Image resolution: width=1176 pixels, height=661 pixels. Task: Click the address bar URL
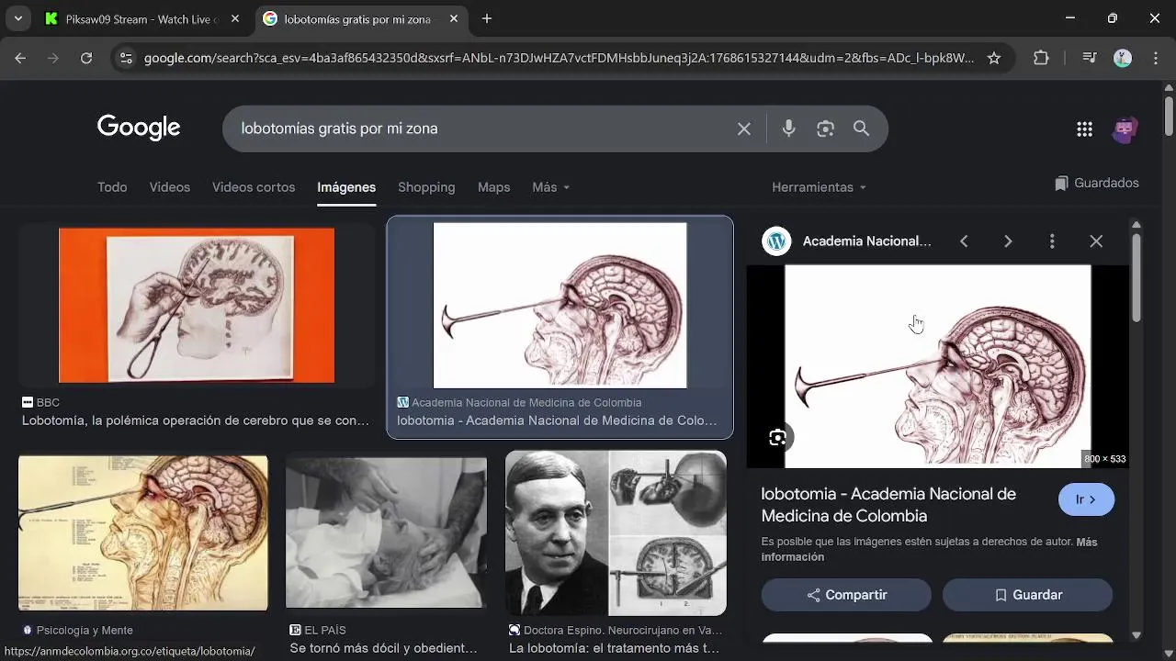(x=559, y=58)
